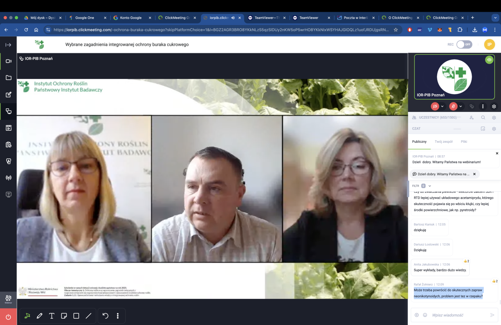Image resolution: width=501 pixels, height=325 pixels.
Task: Expand microphone options dropdown arrow
Action: (461, 106)
